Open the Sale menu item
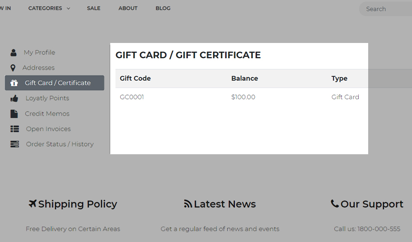 94,8
